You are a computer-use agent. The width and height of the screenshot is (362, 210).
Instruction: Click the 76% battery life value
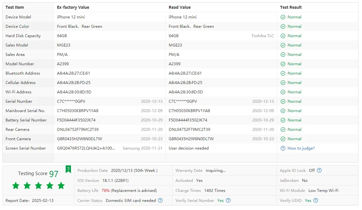(x=106, y=190)
